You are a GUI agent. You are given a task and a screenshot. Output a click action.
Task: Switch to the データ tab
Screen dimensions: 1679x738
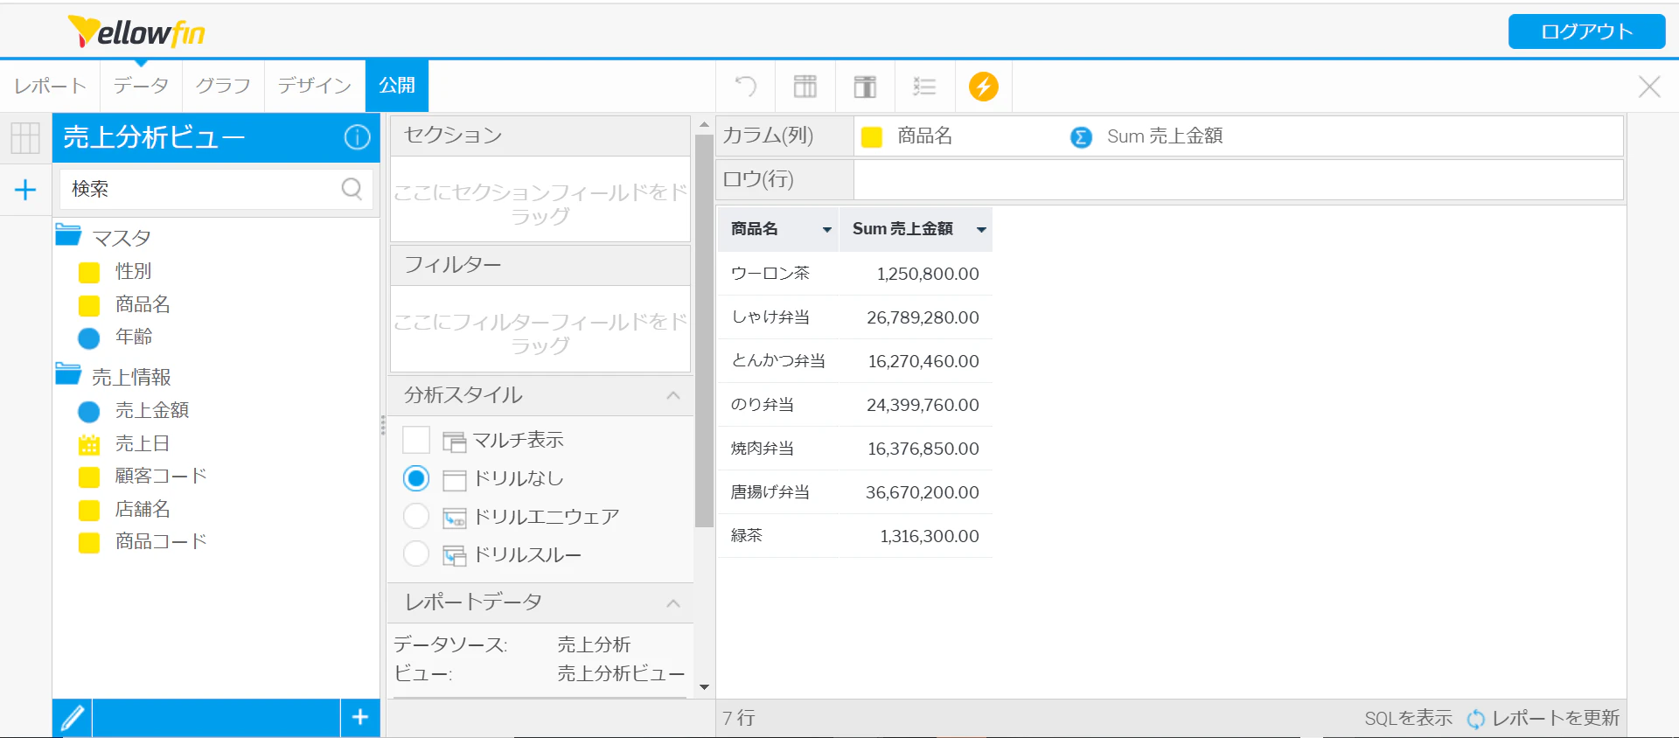(x=141, y=86)
